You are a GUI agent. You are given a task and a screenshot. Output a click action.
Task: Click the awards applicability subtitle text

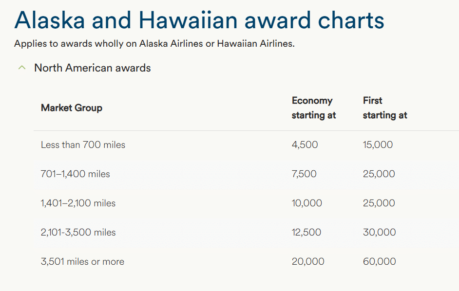(154, 43)
